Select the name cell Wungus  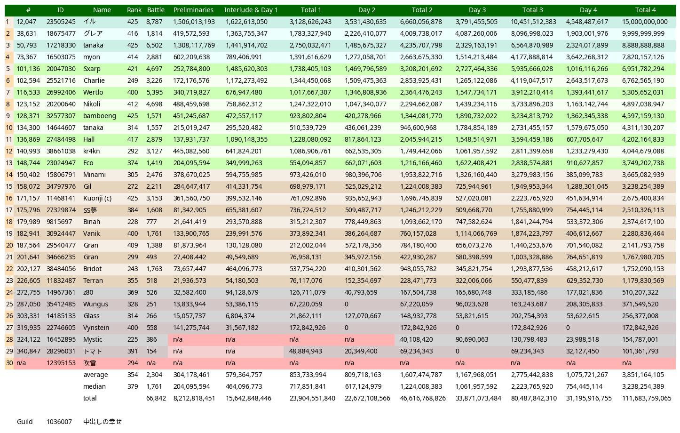(95, 304)
